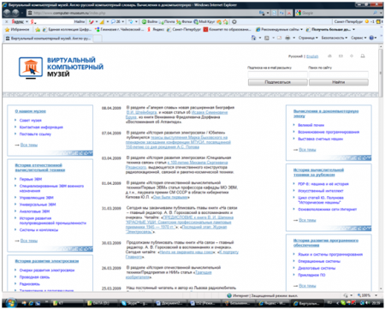Open Почта from the Yandex toolbar
This screenshot has height=309, width=385.
[167, 21]
